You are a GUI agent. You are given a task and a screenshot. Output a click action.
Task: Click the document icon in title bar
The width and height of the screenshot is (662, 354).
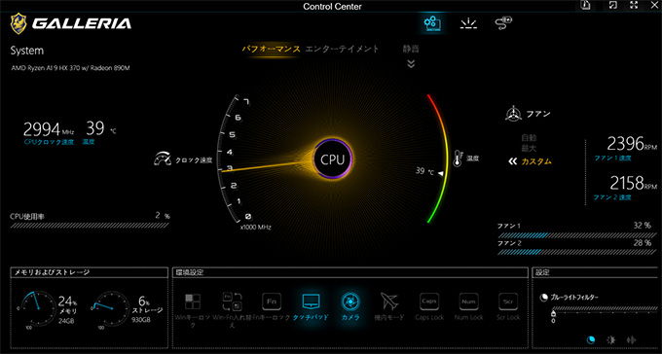coord(585,5)
